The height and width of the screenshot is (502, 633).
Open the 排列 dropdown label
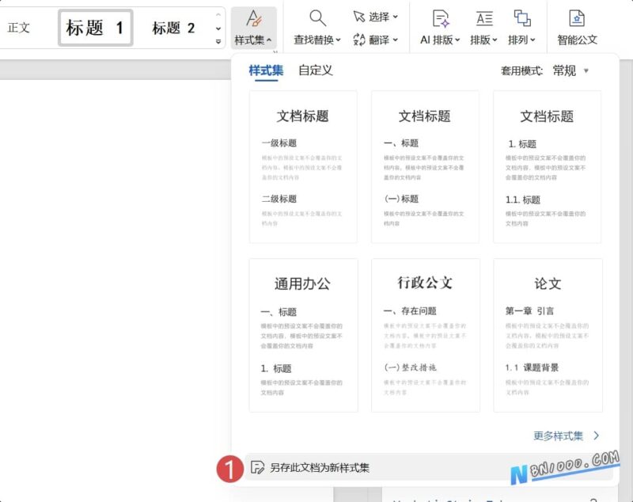coord(521,40)
